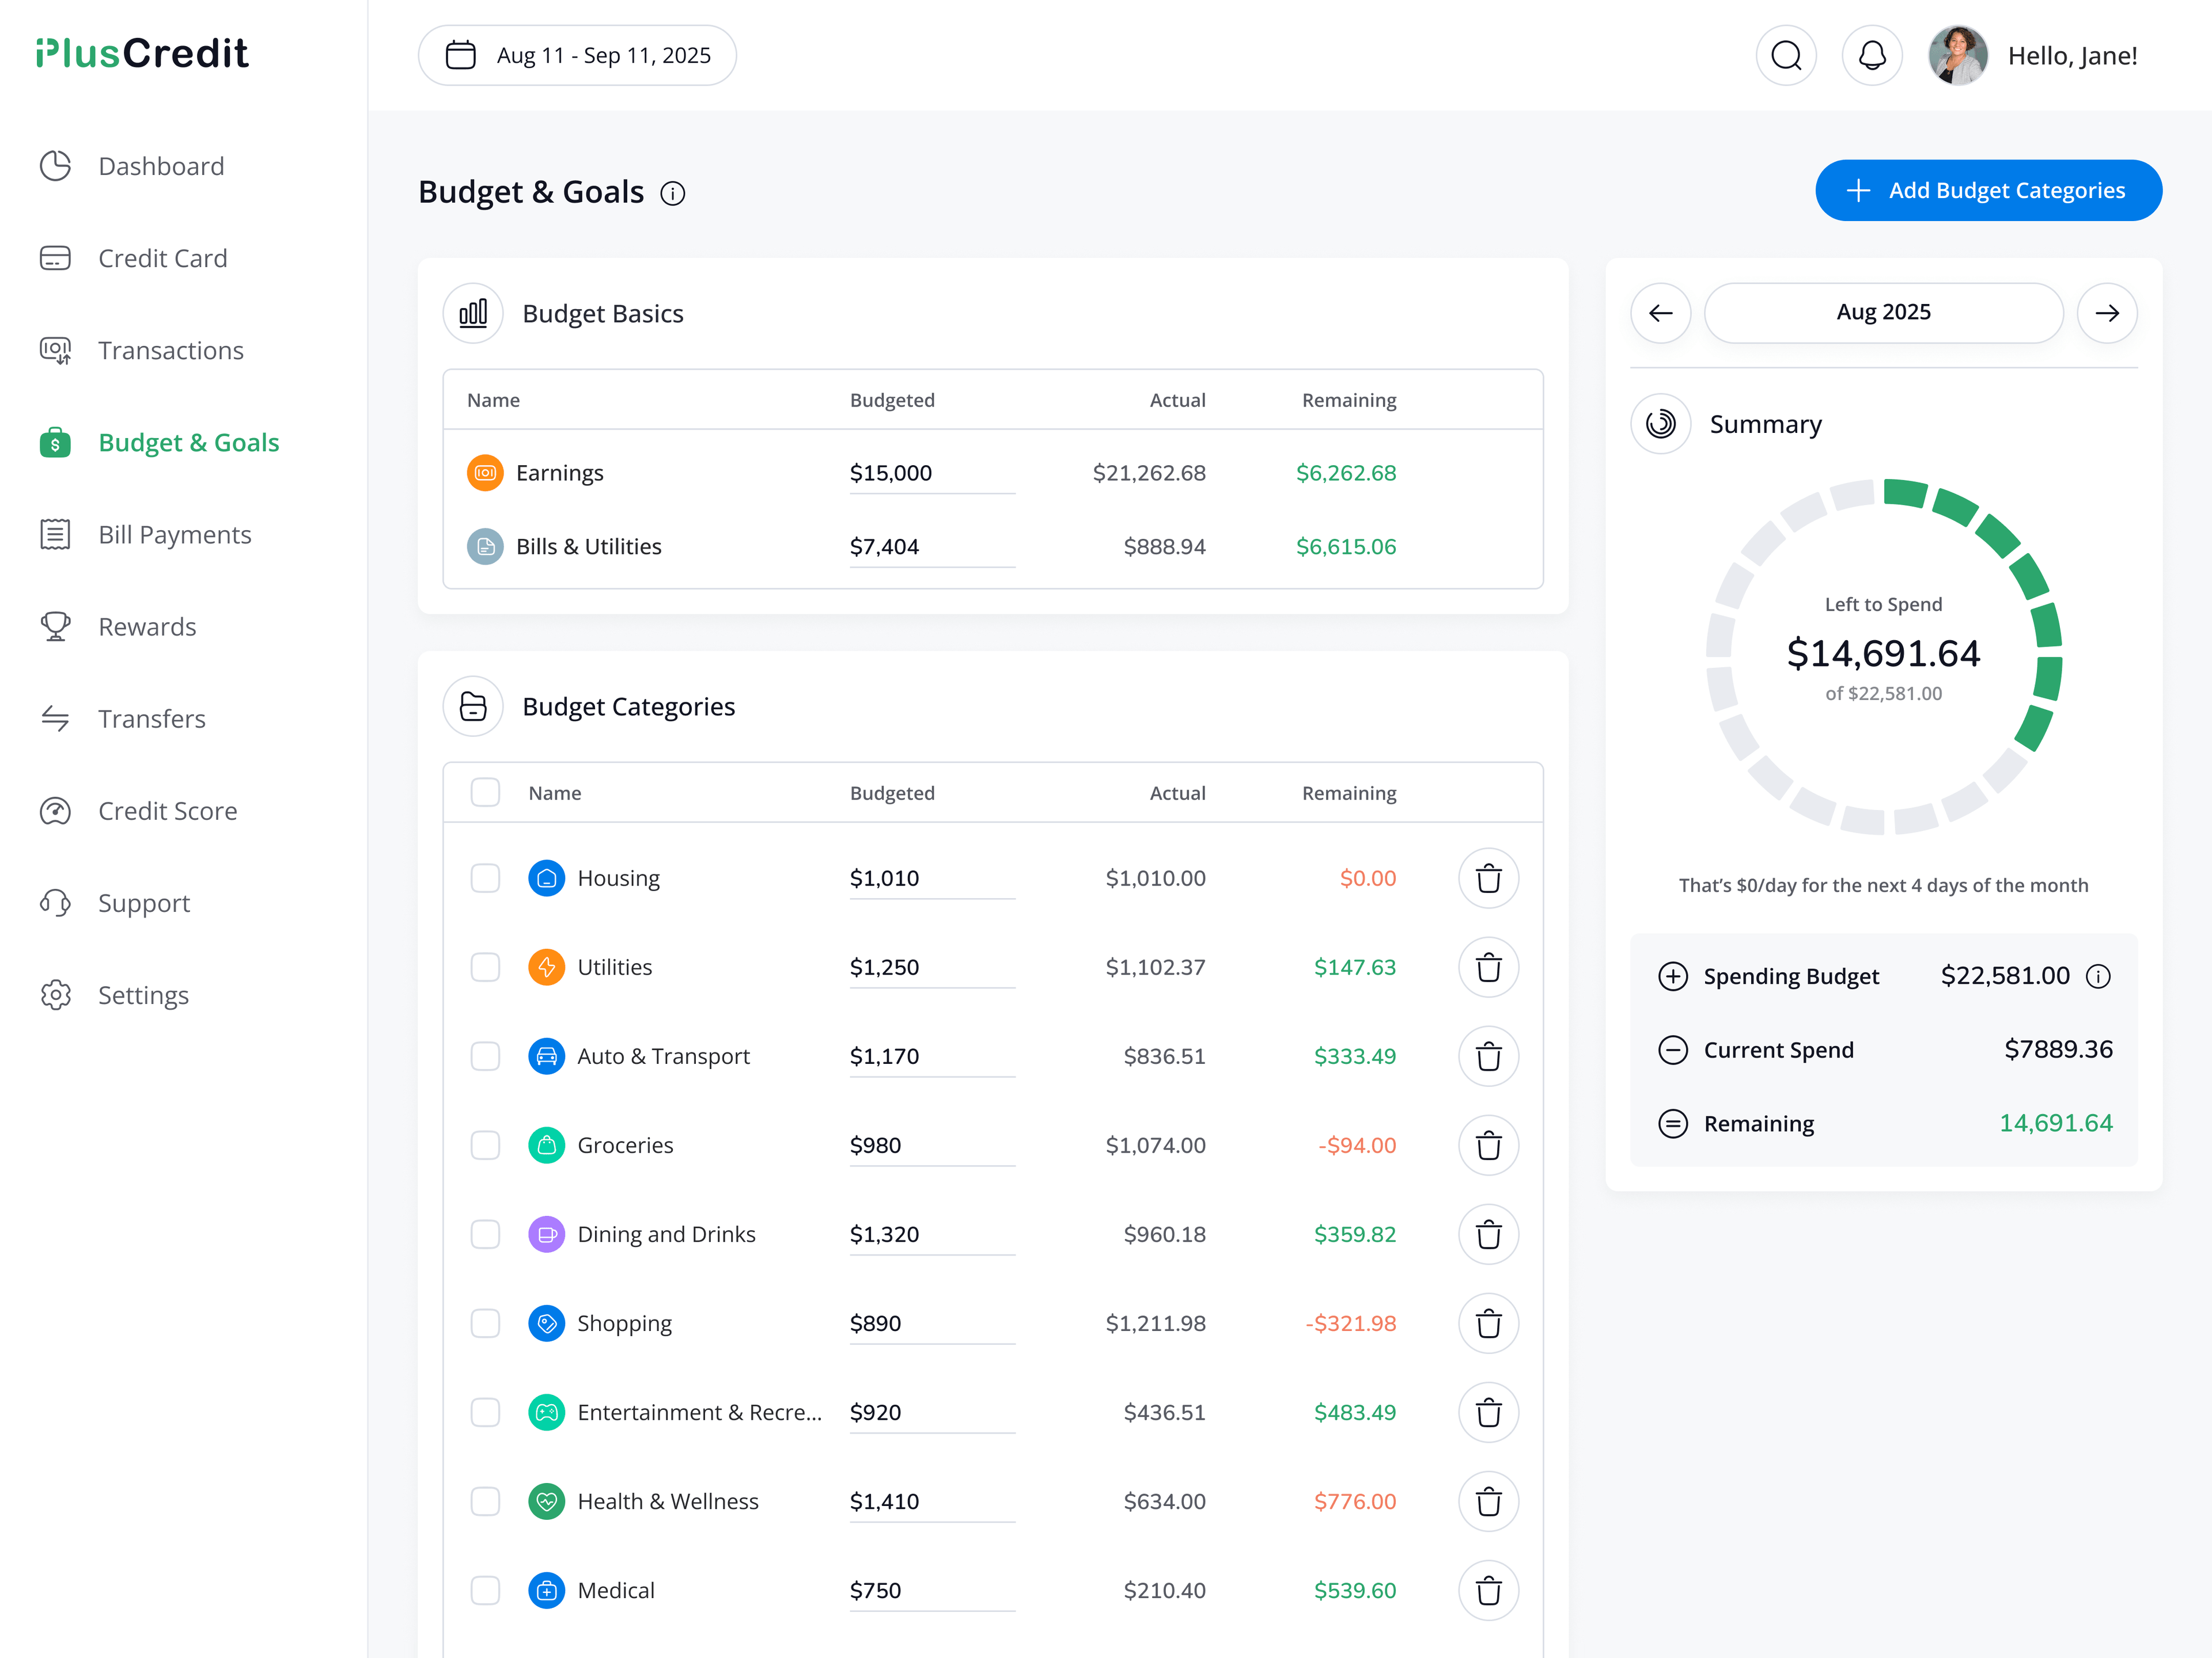Click the Left to Spend donut chart
Screen dimensions: 2212x1658
point(1883,657)
